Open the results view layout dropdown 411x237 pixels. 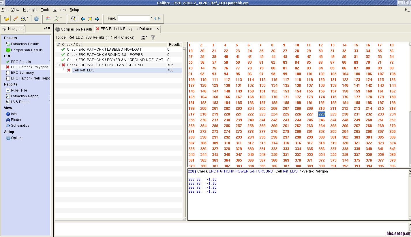click(144, 37)
